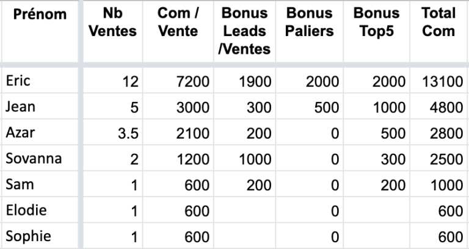Select Sam's Bonus Top5 cell 200
Image resolution: width=469 pixels, height=249 pixels.
[376, 184]
